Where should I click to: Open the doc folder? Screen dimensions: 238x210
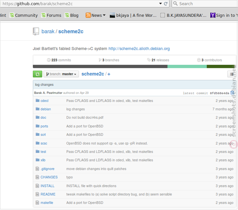point(43,118)
